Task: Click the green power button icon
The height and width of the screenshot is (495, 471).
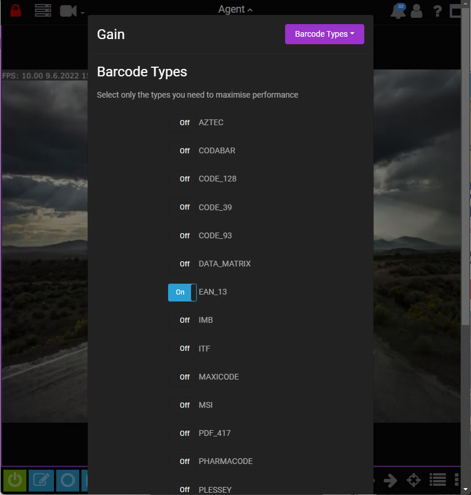Action: point(15,480)
